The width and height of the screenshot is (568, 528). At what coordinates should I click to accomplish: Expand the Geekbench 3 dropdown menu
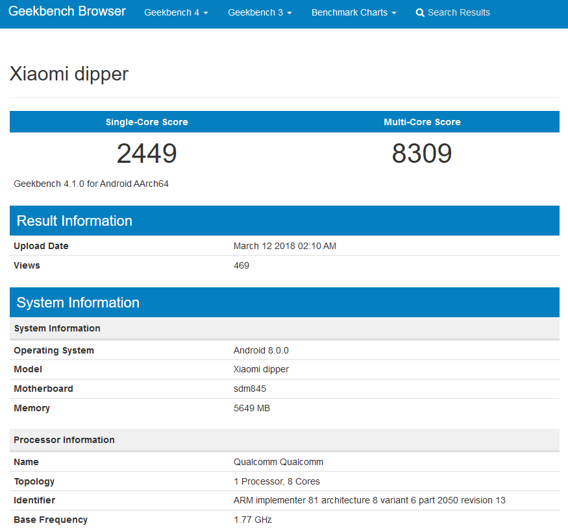click(260, 13)
